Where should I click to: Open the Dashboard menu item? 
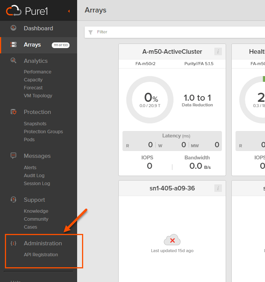[38, 28]
